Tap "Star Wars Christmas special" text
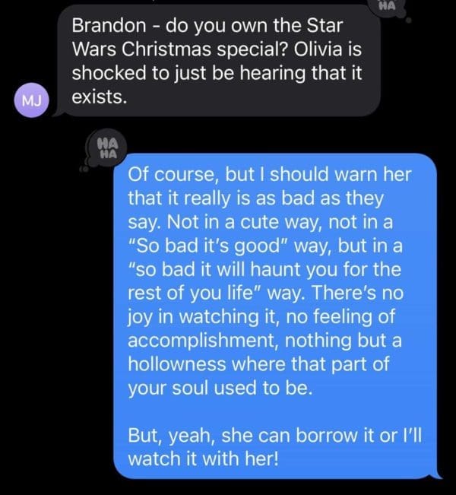Image resolution: width=456 pixels, height=495 pixels. tap(207, 37)
